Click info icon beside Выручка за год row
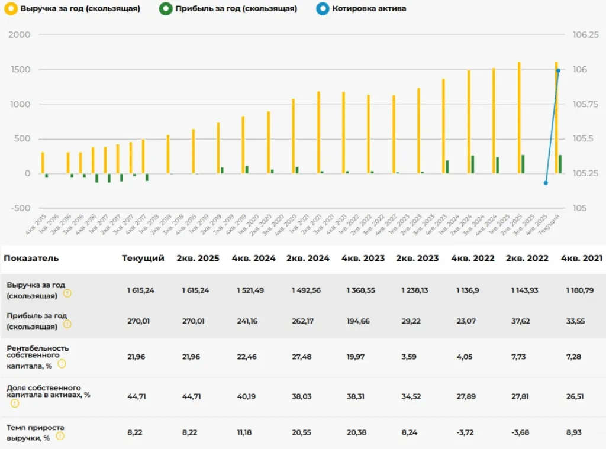The width and height of the screenshot is (606, 449). pyautogui.click(x=67, y=293)
